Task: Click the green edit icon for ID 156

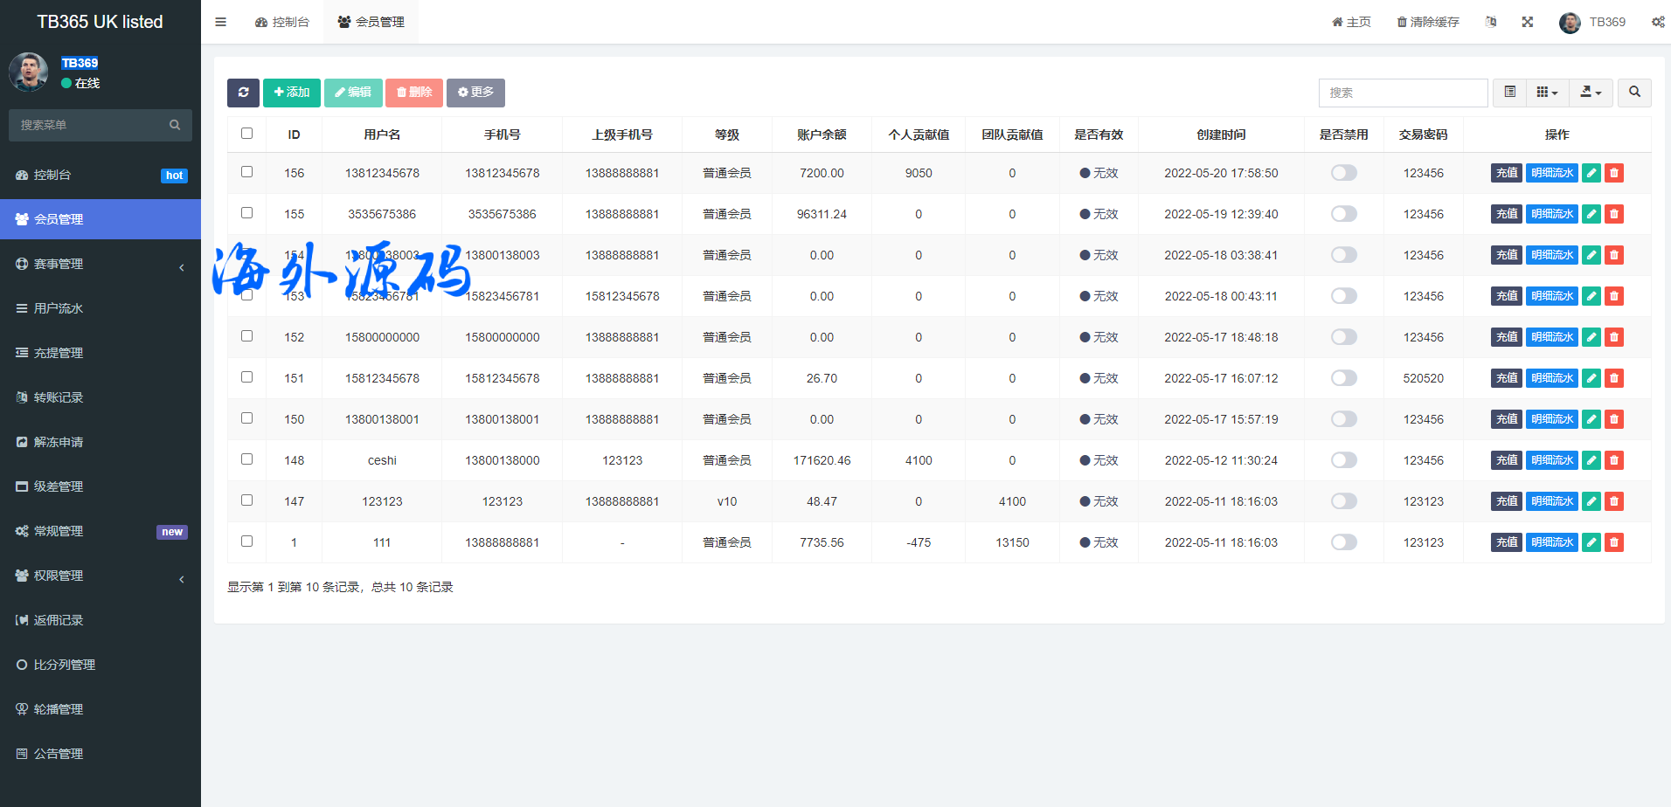Action: 1591,173
